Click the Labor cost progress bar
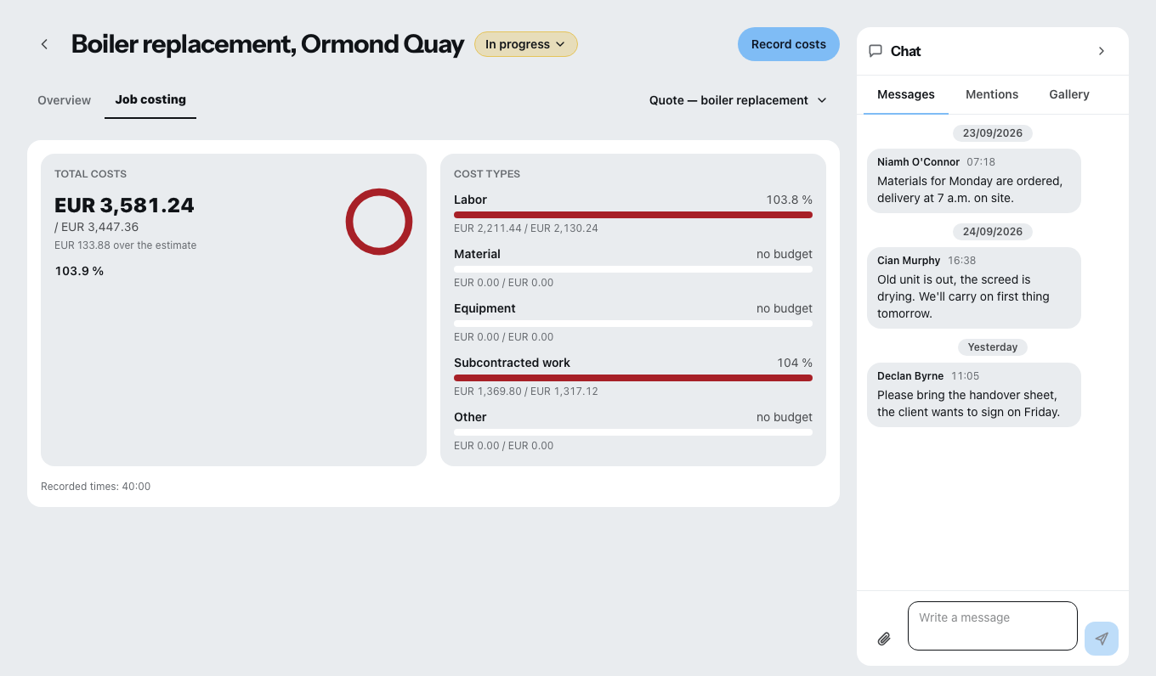The height and width of the screenshot is (676, 1156). pyautogui.click(x=633, y=215)
